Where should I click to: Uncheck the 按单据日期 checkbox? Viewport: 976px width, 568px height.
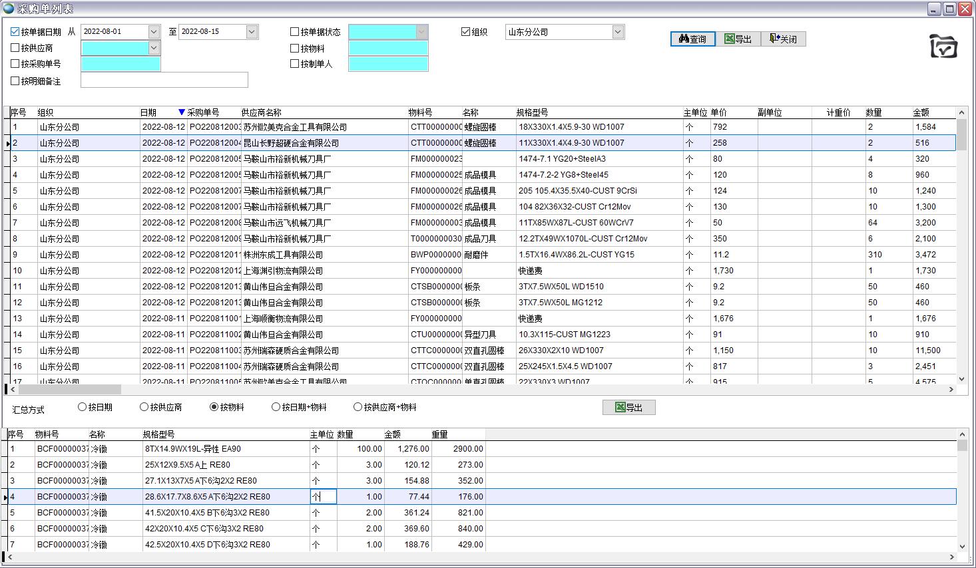(x=15, y=32)
